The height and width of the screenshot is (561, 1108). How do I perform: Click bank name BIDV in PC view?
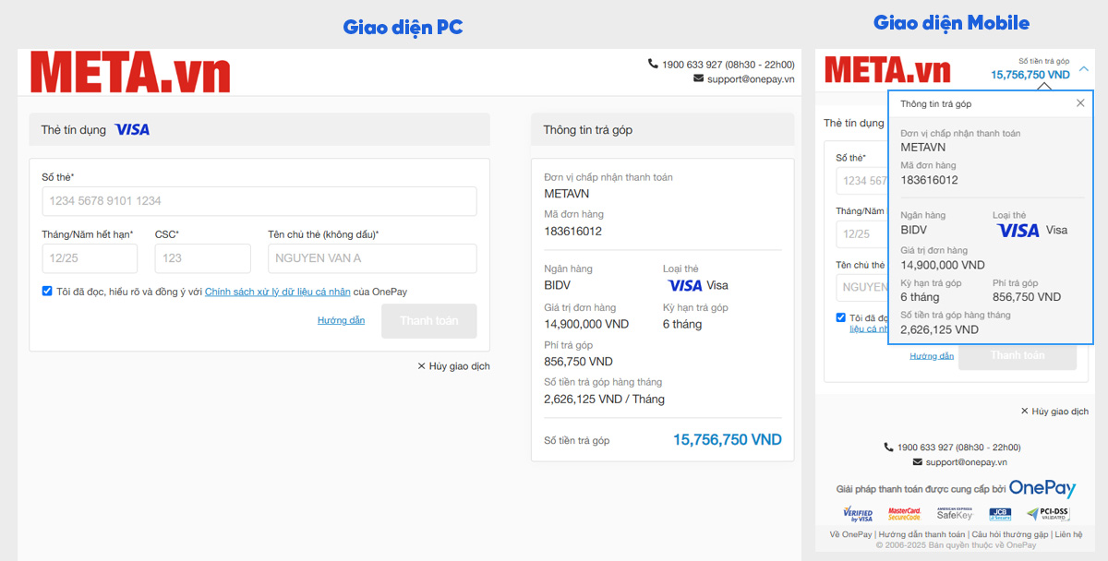[558, 285]
